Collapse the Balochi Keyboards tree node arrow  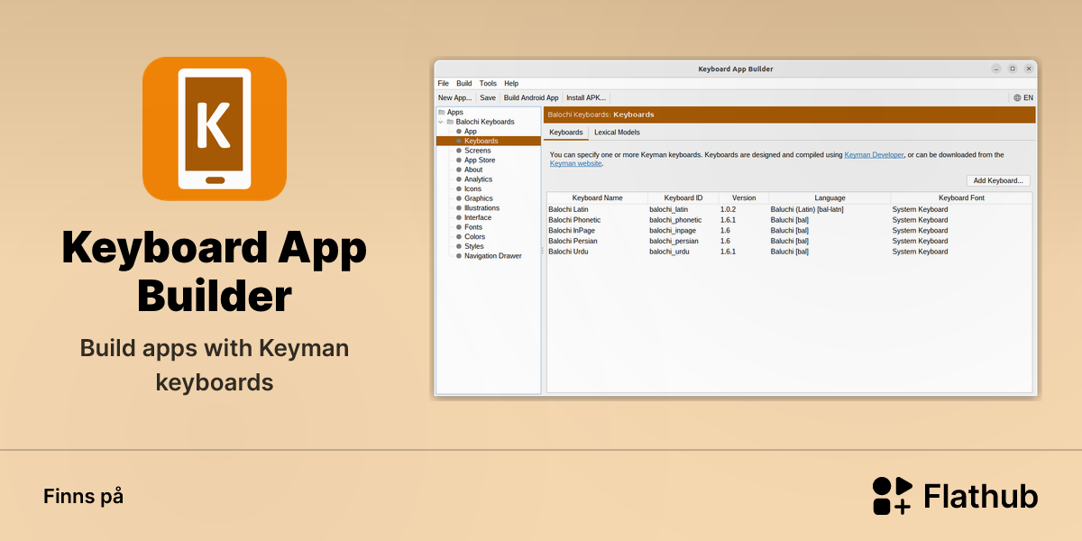440,122
